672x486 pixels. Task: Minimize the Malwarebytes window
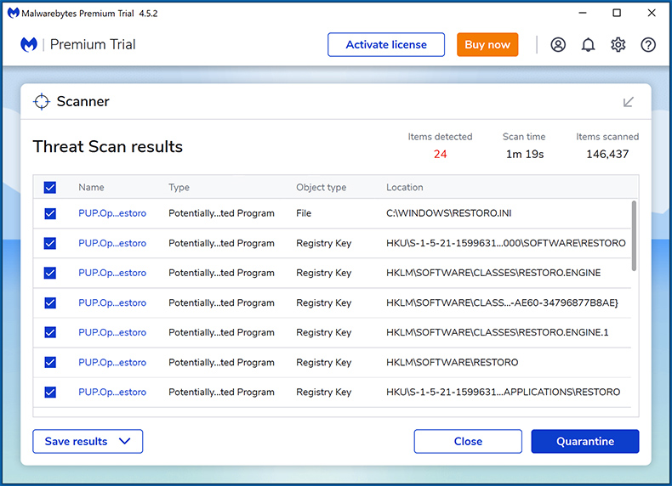point(583,13)
